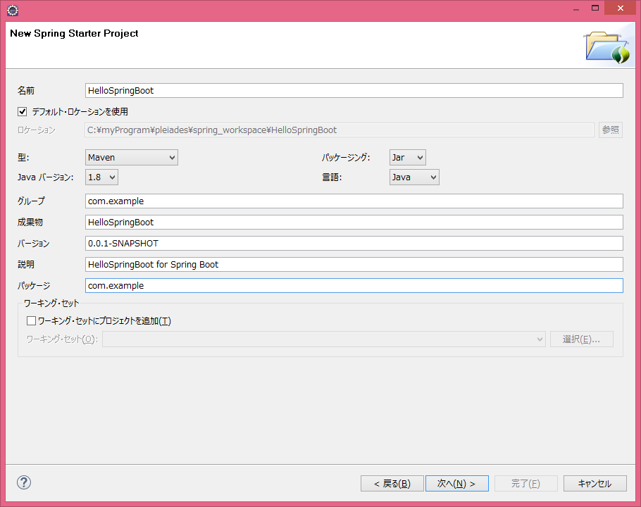
Task: Click the パッケージ field with com.example
Action: [354, 286]
